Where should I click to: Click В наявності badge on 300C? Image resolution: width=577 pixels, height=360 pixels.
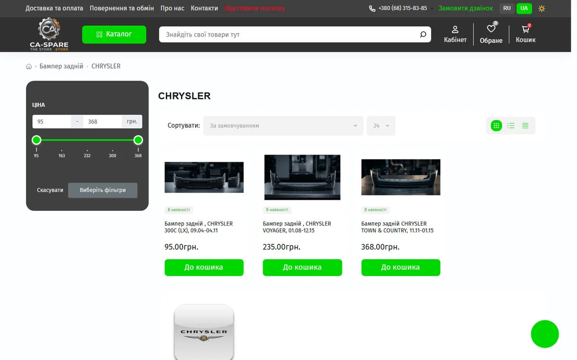point(179,210)
